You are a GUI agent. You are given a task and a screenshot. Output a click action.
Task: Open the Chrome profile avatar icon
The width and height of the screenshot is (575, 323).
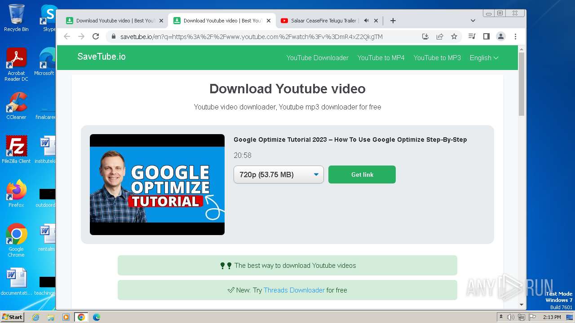tap(501, 36)
